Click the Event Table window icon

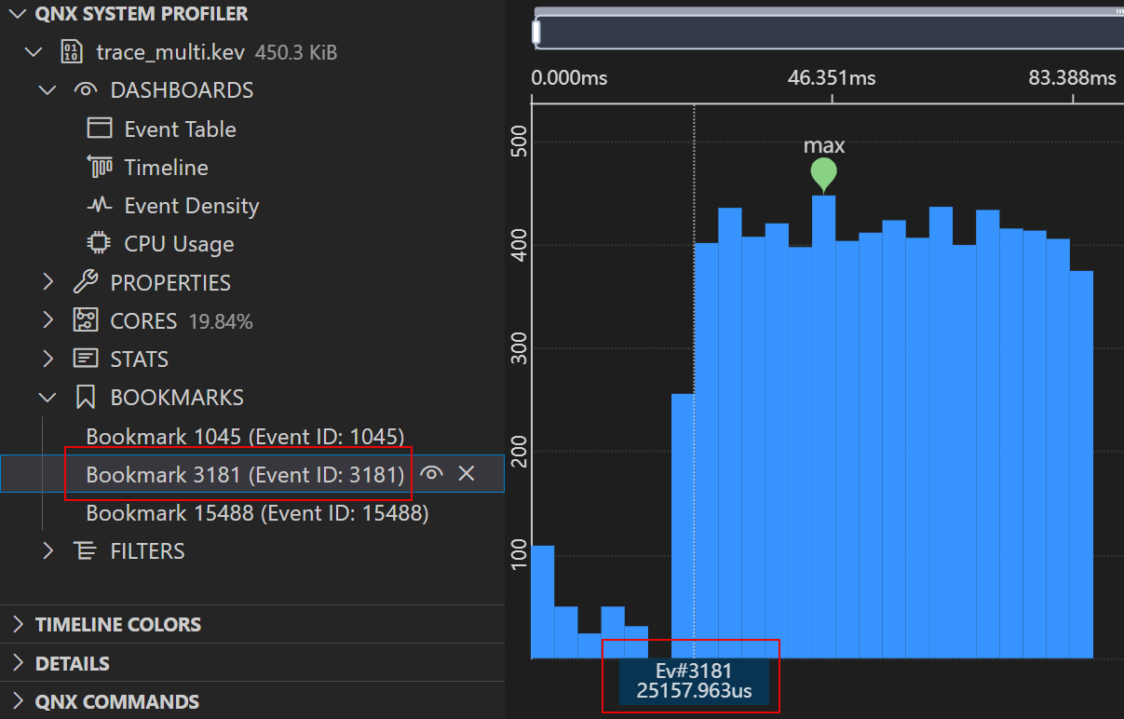(100, 129)
